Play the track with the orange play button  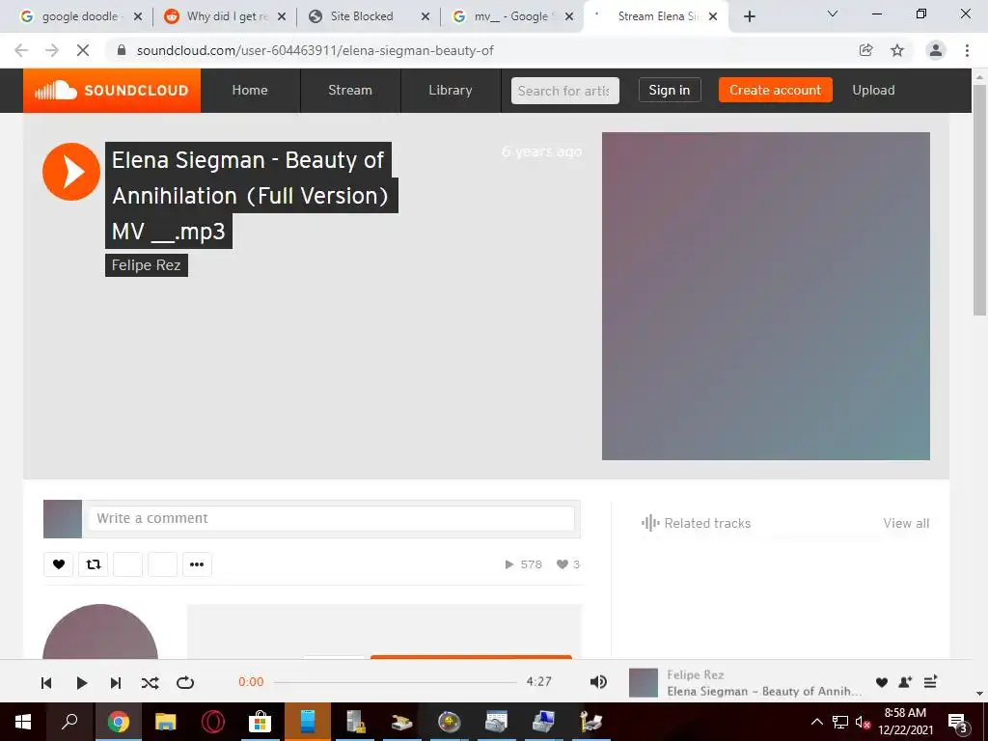click(x=71, y=172)
